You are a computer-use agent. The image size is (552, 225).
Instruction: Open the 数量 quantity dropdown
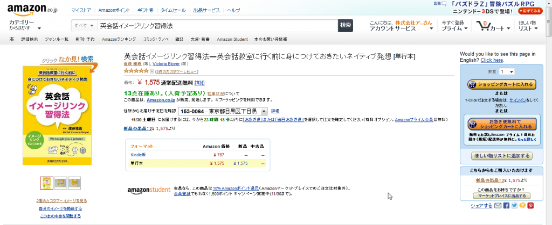(x=507, y=71)
